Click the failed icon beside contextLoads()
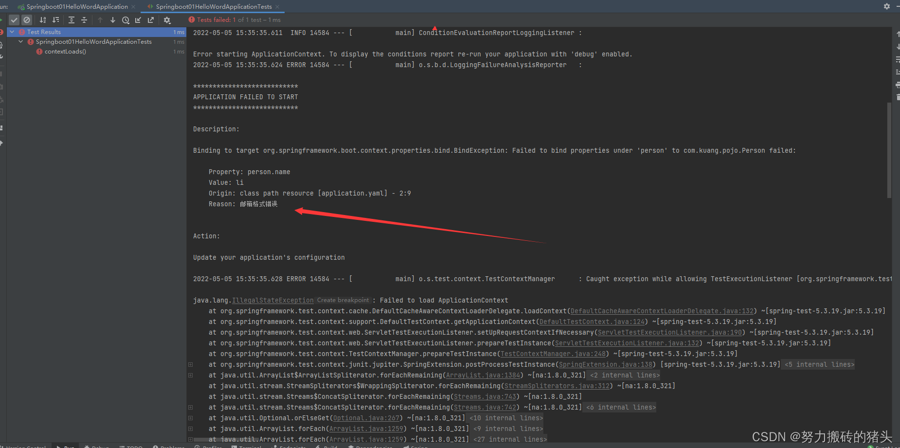The height and width of the screenshot is (448, 900). 39,52
